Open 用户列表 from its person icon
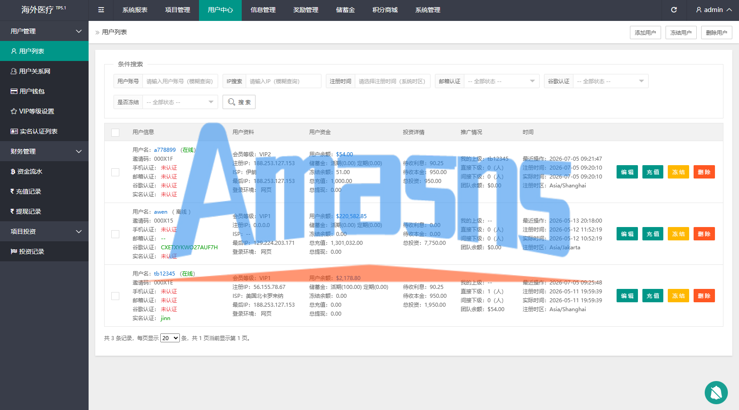The height and width of the screenshot is (410, 739). click(14, 51)
